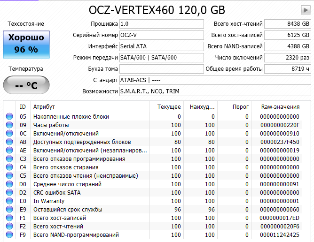Viewport: 314px width, 242px height.
Task: Click the transfer mode field SATA/600
Action: [162, 58]
